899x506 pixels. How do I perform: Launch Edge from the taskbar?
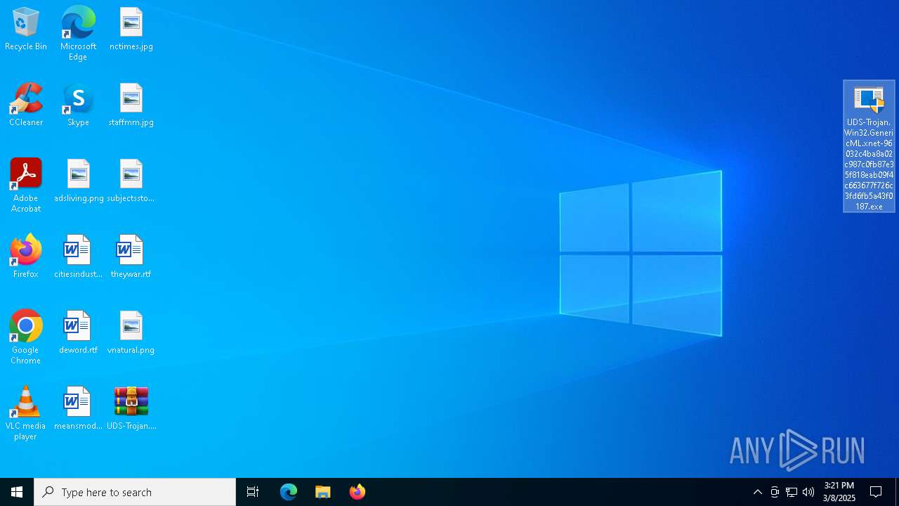pos(289,492)
